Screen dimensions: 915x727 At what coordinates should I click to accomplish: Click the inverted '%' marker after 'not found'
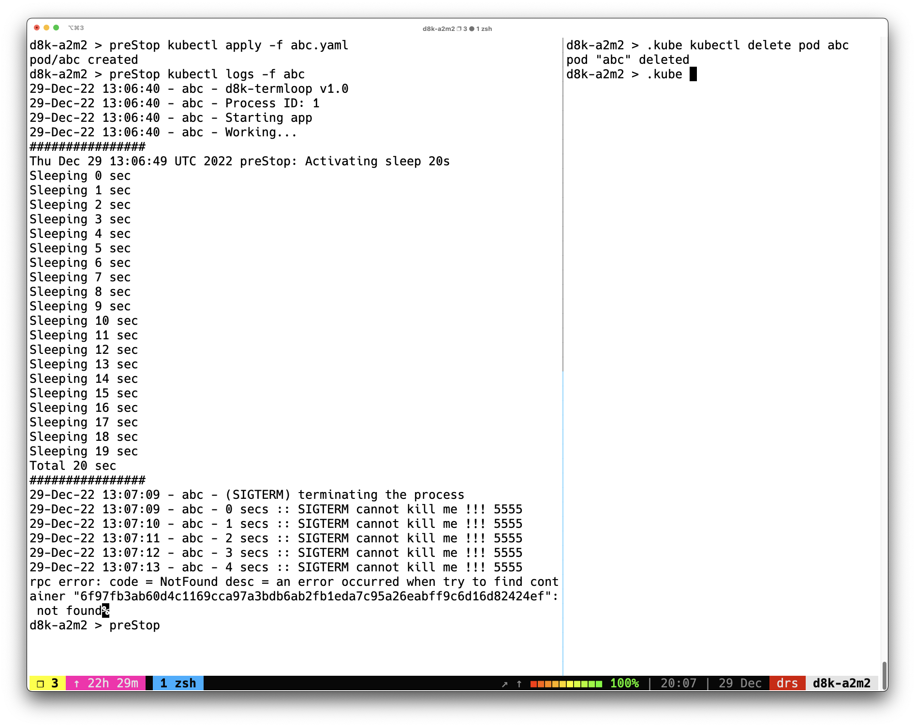[105, 611]
